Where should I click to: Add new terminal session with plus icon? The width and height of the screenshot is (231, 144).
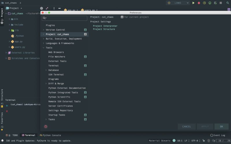tap(7, 106)
